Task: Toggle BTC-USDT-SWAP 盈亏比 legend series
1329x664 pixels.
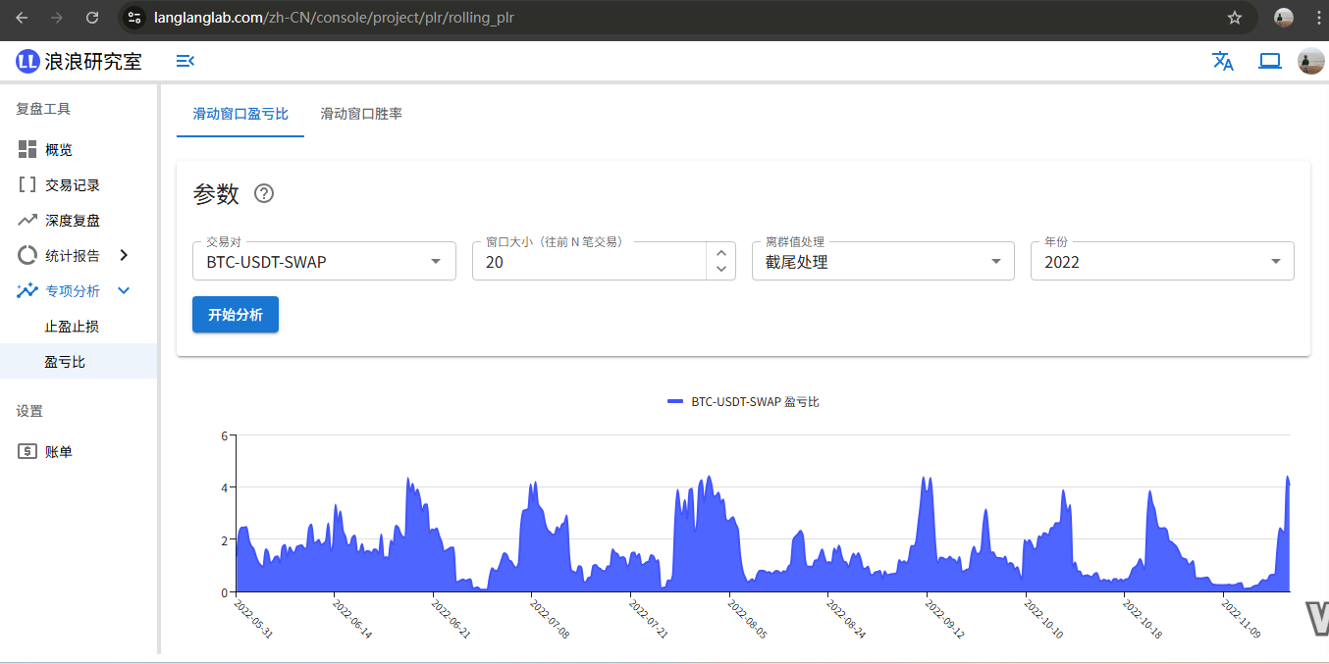Action: pos(742,402)
